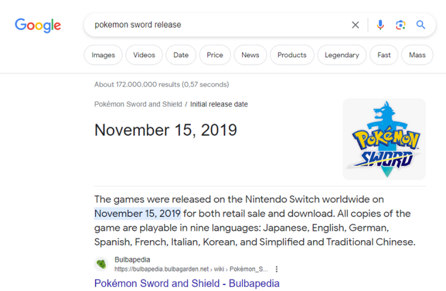Viewport: 446px width, 291px height.
Task: Open three-dot menu beside Bulbapedia result
Action: coord(276,269)
